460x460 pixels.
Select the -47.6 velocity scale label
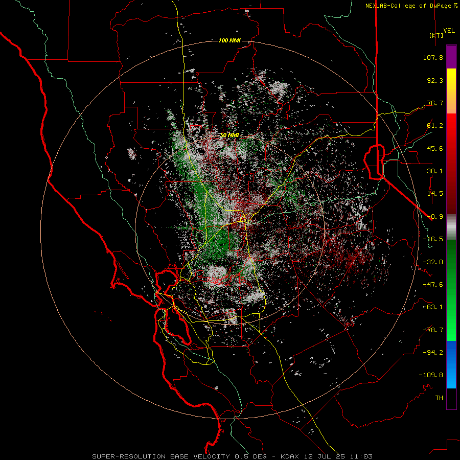[x=433, y=285]
